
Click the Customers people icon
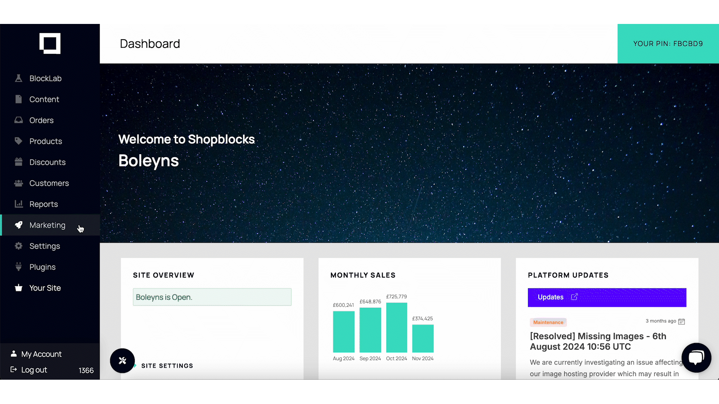(x=19, y=183)
